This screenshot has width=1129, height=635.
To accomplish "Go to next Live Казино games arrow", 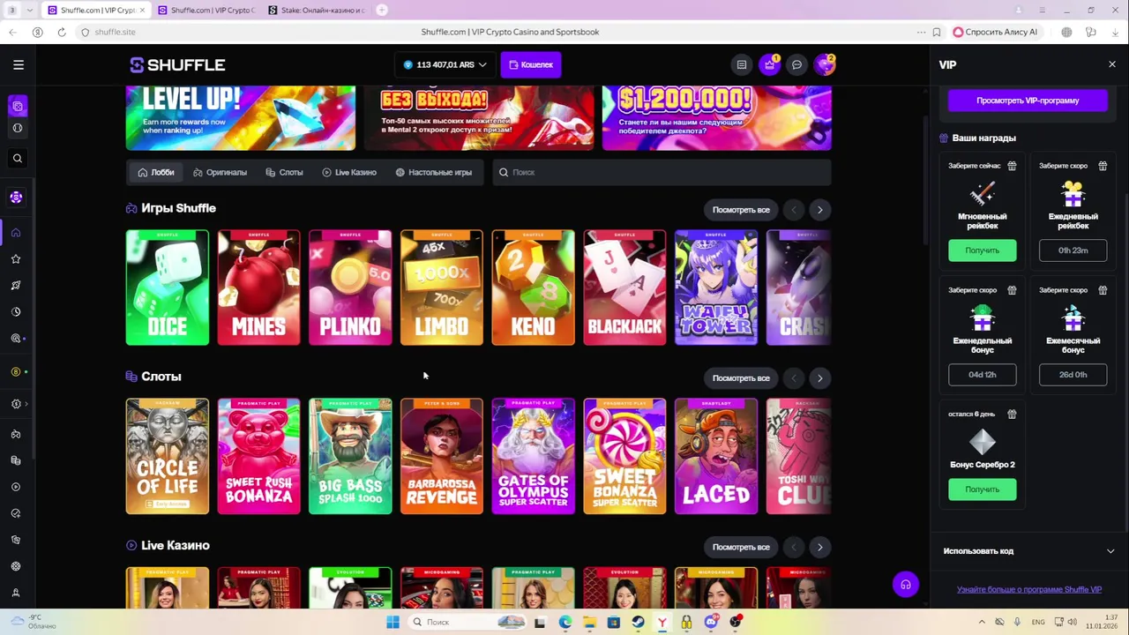I will click(819, 548).
